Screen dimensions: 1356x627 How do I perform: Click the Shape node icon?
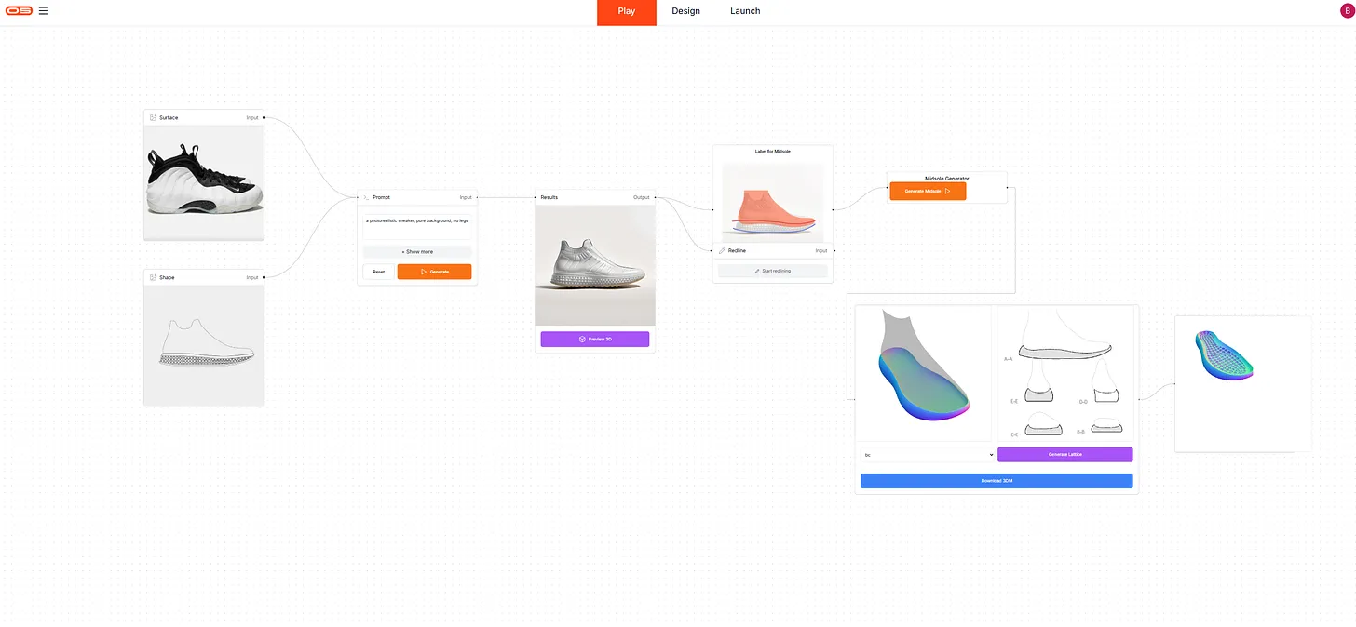[x=153, y=278]
